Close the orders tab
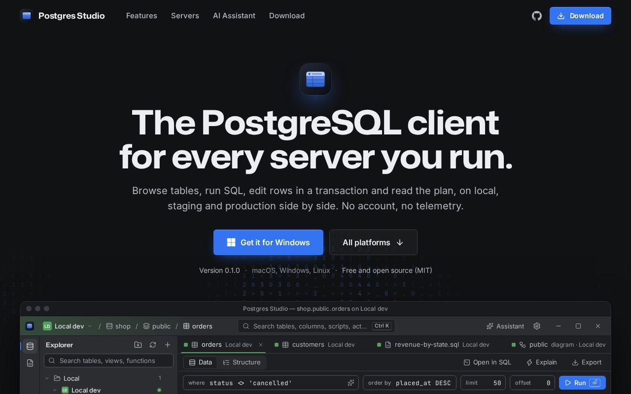631x394 pixels. click(x=261, y=345)
